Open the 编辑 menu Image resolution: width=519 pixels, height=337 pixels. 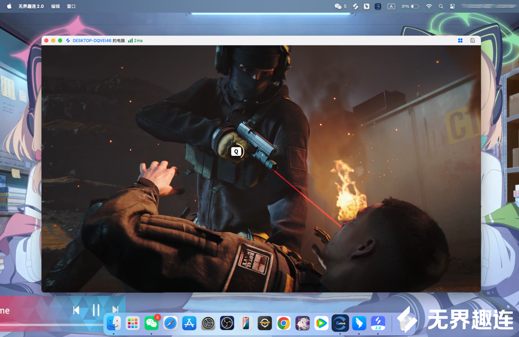[55, 7]
